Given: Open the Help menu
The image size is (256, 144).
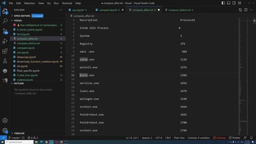Looking at the screenshot, I should pyautogui.click(x=78, y=3).
